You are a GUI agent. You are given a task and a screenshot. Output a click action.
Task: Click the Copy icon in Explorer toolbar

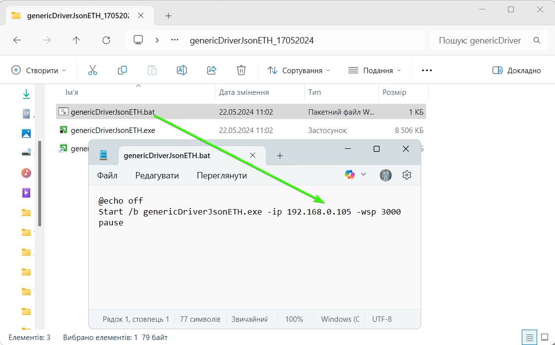122,70
